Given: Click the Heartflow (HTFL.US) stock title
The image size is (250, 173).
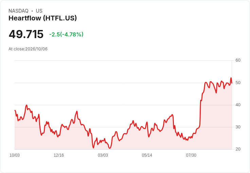Looking at the screenshot, I should point(42,18).
